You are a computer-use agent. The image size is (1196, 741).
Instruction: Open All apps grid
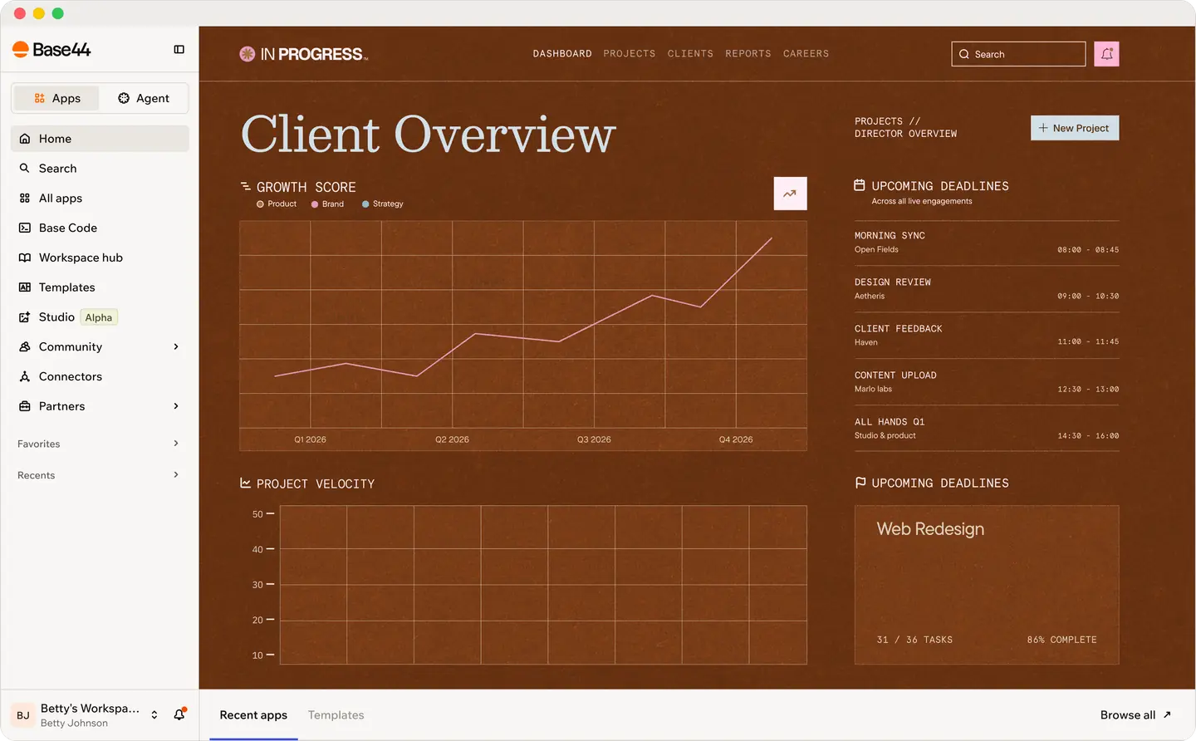coord(100,199)
